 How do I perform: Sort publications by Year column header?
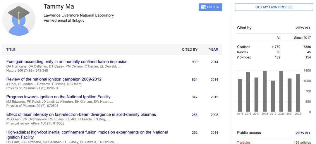(213, 49)
